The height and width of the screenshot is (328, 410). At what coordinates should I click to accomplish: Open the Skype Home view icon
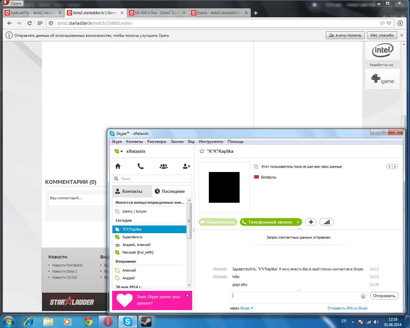(x=118, y=166)
